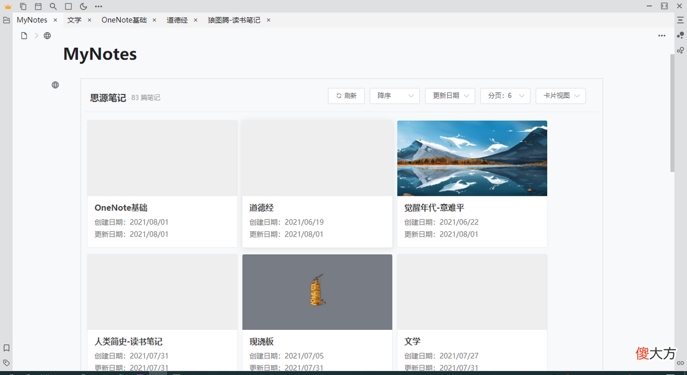Viewport: 687px width, 375px height.
Task: Click the 觉醒年代-意难平 mountain lake cover image
Action: click(x=472, y=158)
